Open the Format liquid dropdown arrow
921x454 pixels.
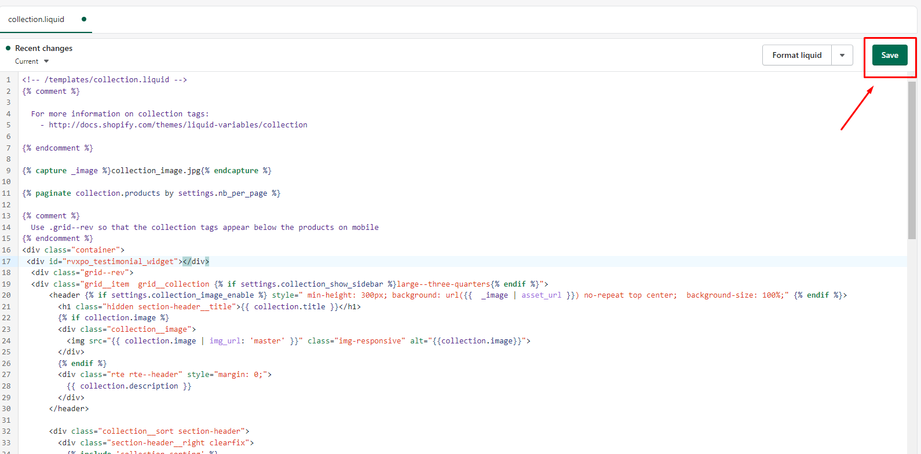point(842,55)
